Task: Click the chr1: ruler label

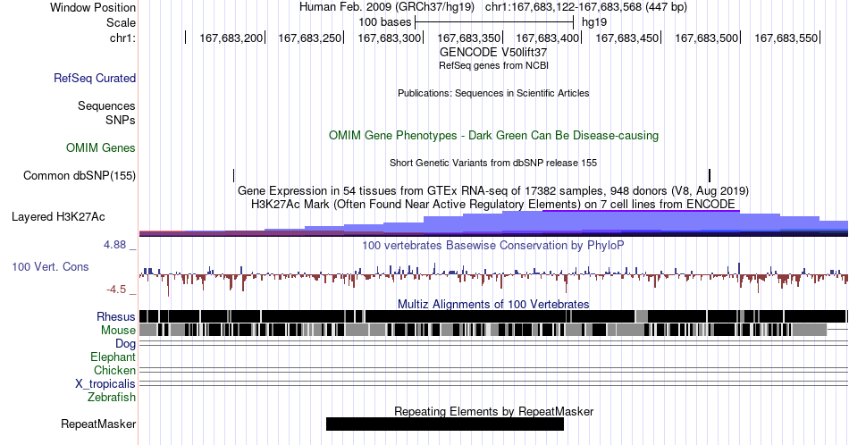Action: point(122,38)
